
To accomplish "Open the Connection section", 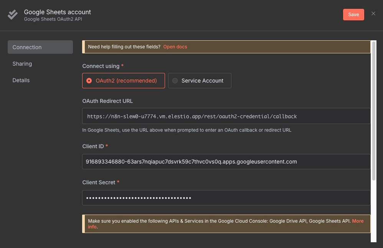I will (x=40, y=47).
